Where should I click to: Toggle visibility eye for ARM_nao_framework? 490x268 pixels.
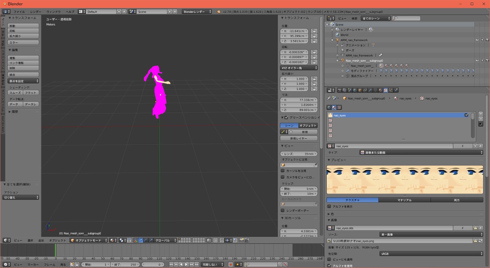point(477,40)
